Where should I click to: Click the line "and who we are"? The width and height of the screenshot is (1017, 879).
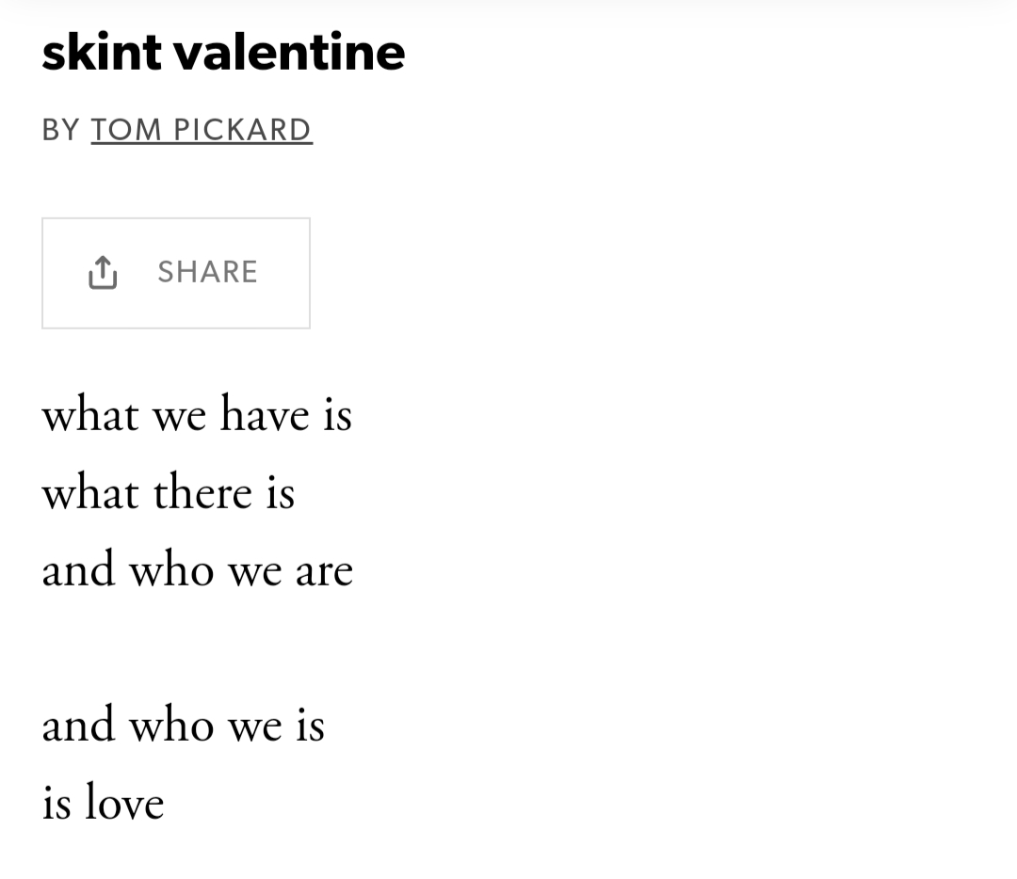197,570
